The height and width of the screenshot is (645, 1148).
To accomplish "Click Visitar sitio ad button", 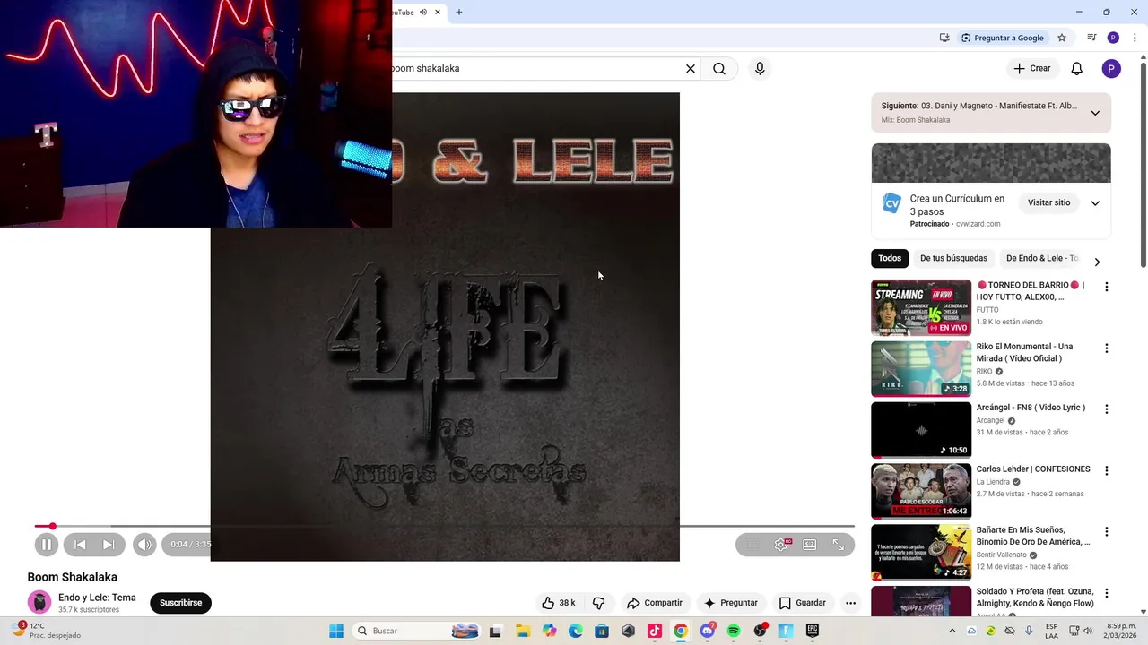I will click(x=1048, y=202).
